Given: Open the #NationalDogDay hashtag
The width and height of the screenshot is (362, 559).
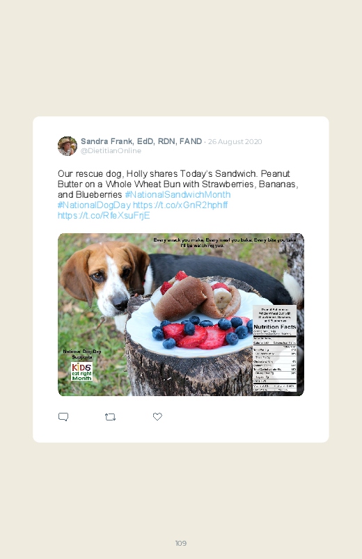Looking at the screenshot, I should (94, 205).
